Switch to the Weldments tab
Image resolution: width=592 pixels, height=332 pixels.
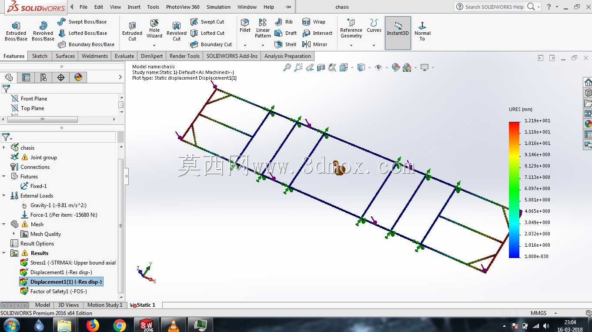click(95, 56)
